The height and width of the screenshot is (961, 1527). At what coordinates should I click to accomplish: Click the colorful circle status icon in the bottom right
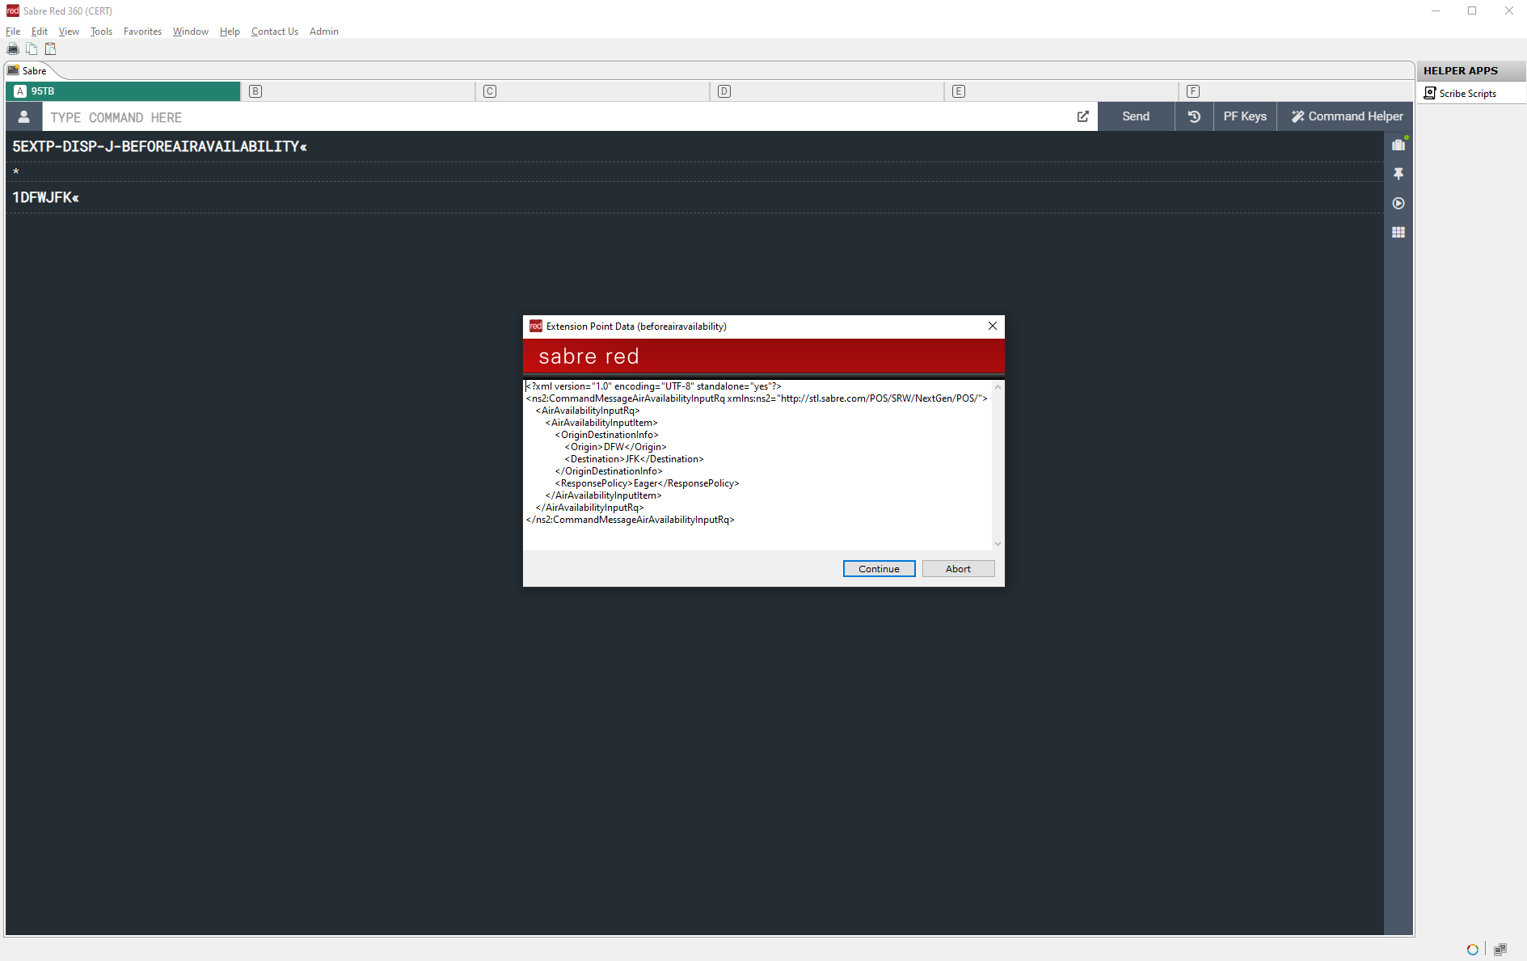(x=1472, y=949)
